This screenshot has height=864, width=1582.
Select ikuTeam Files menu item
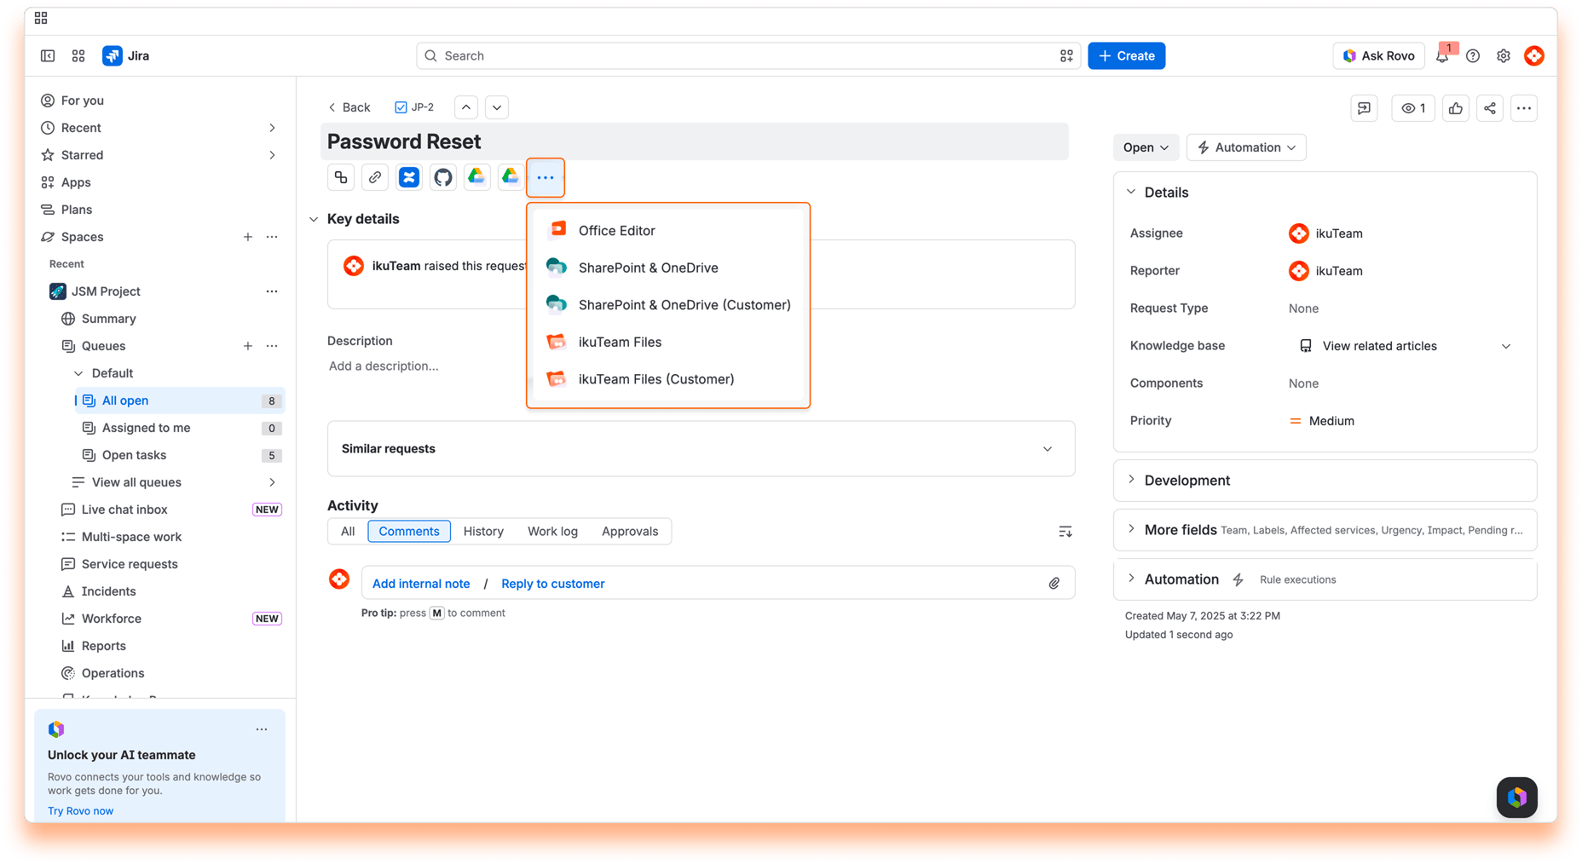pos(668,342)
